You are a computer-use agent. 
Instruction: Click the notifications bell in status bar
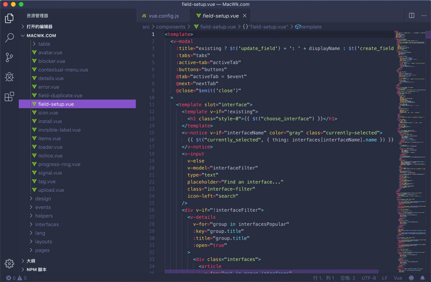pos(423,278)
